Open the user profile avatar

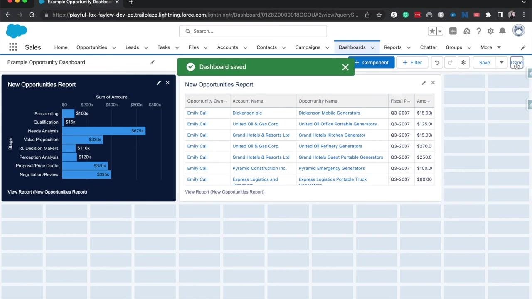[x=518, y=31]
